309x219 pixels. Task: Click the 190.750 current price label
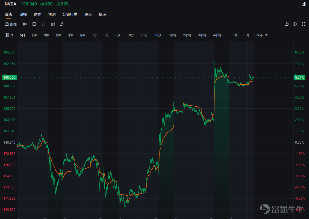(9, 77)
